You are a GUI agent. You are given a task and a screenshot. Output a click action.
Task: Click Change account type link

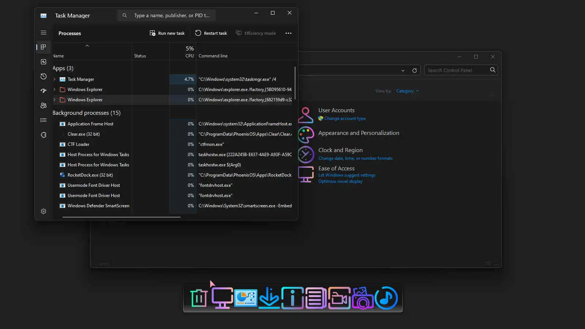click(x=345, y=118)
